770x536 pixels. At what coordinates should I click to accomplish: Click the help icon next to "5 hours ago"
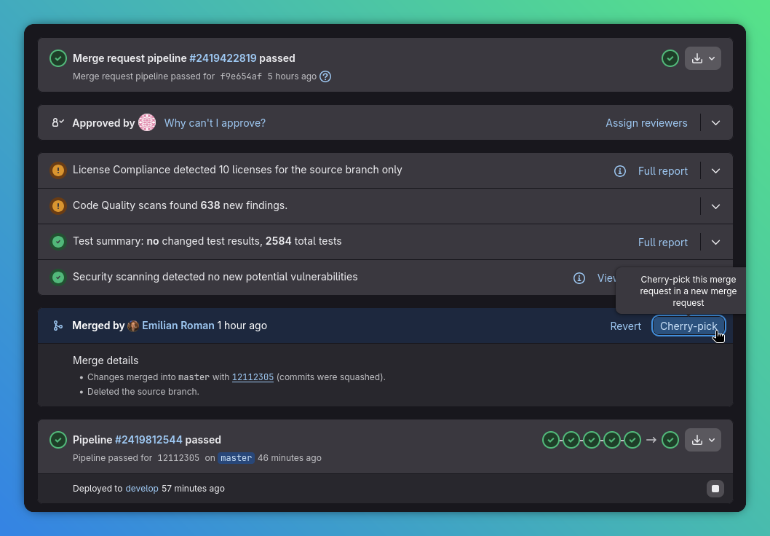pos(325,76)
